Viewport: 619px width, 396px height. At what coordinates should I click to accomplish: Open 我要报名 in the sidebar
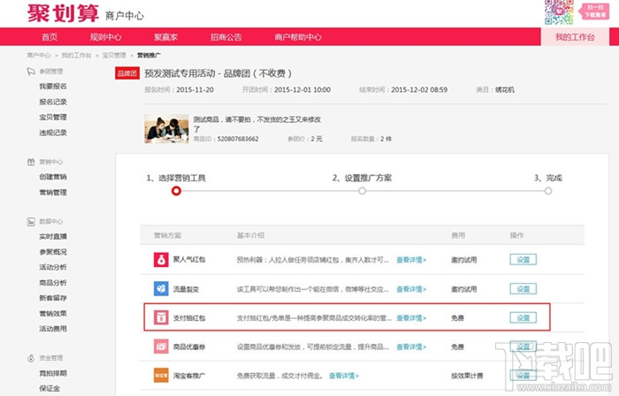53,87
